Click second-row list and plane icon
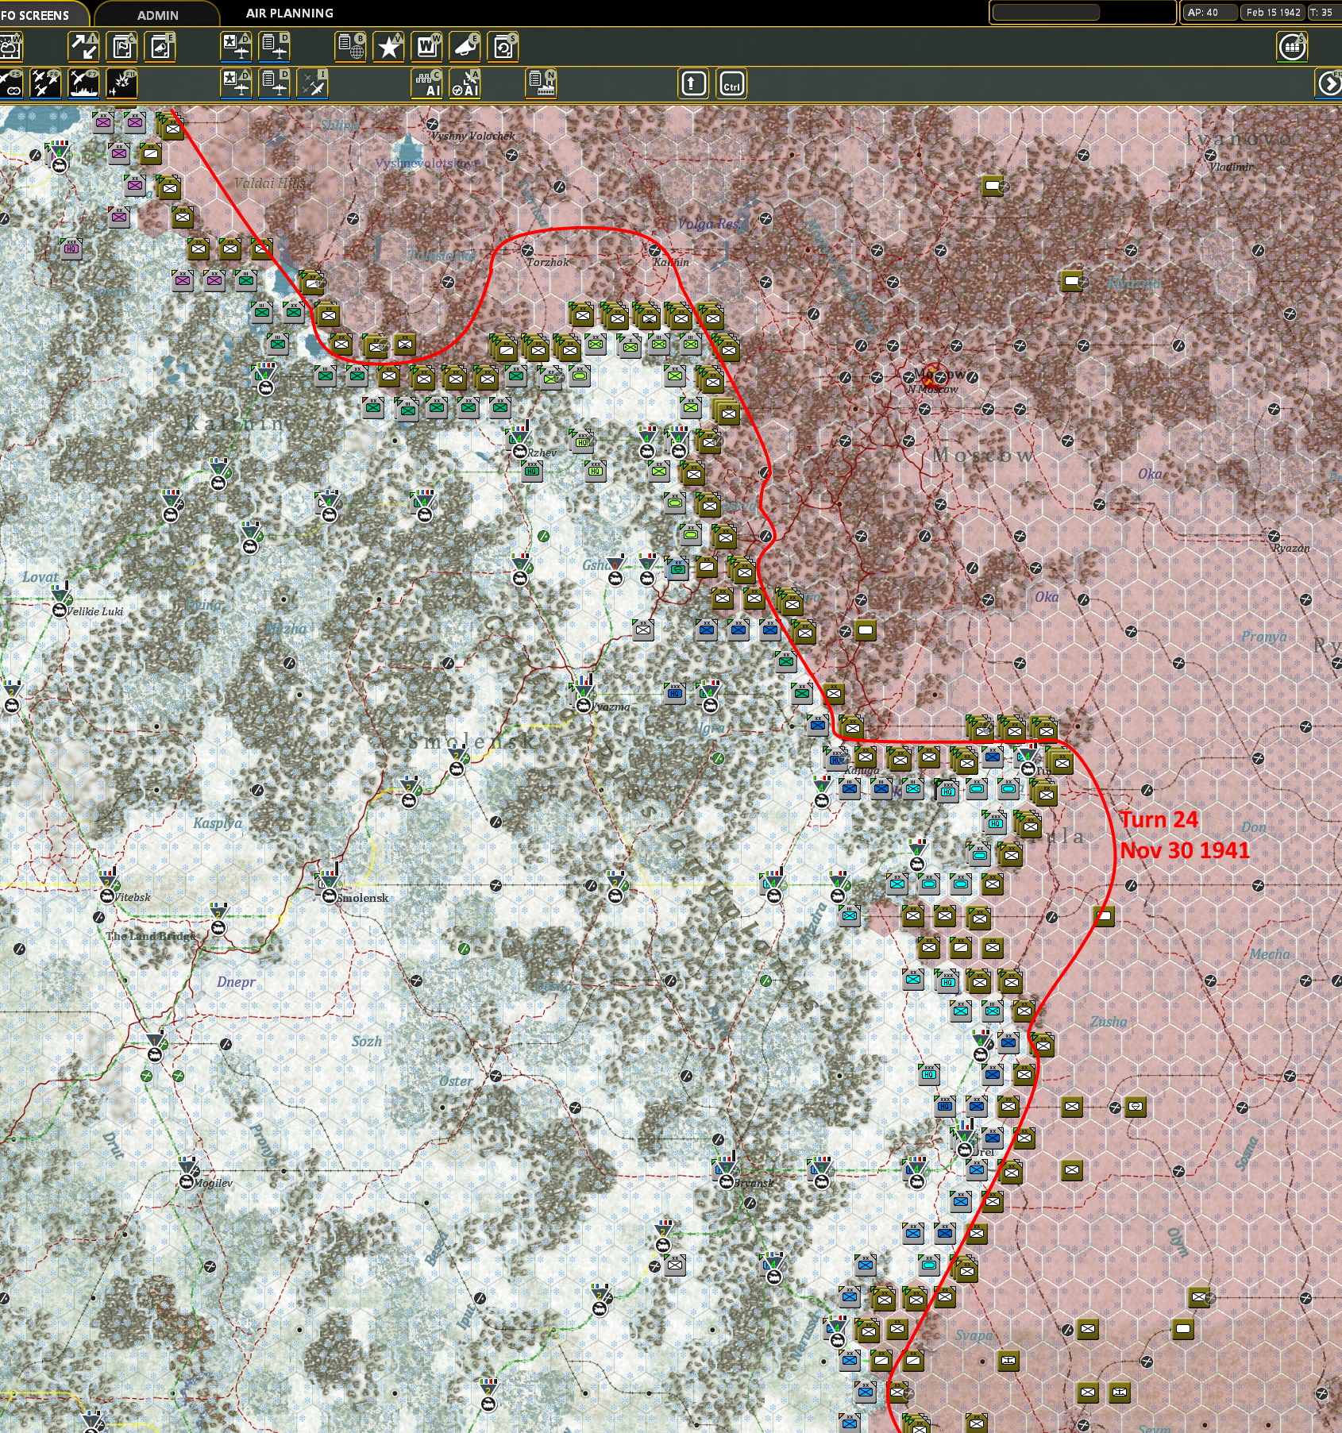The image size is (1342, 1433). tap(275, 83)
